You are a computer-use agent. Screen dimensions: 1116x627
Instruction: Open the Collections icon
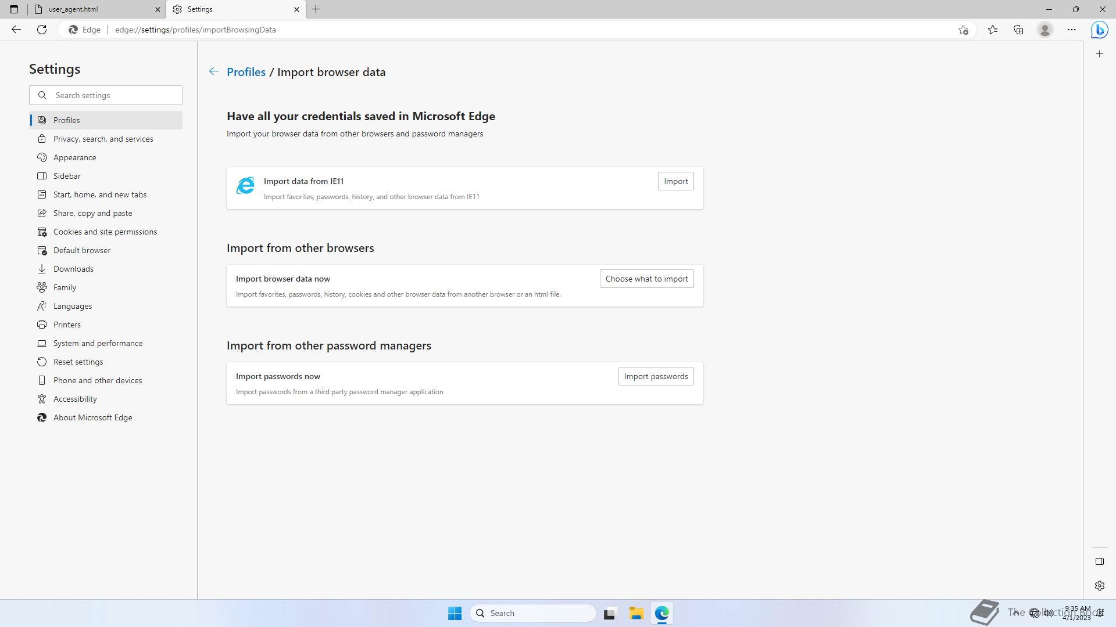[1018, 30]
